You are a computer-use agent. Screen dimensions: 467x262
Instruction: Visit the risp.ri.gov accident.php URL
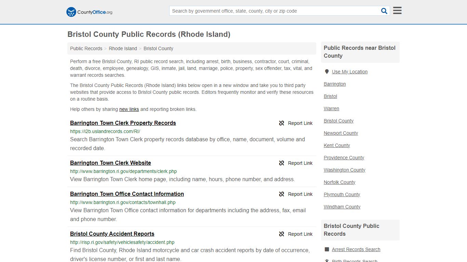coord(122,242)
